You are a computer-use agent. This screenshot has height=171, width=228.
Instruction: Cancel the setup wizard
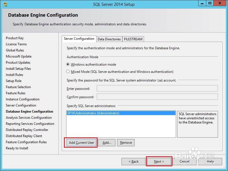184,162
